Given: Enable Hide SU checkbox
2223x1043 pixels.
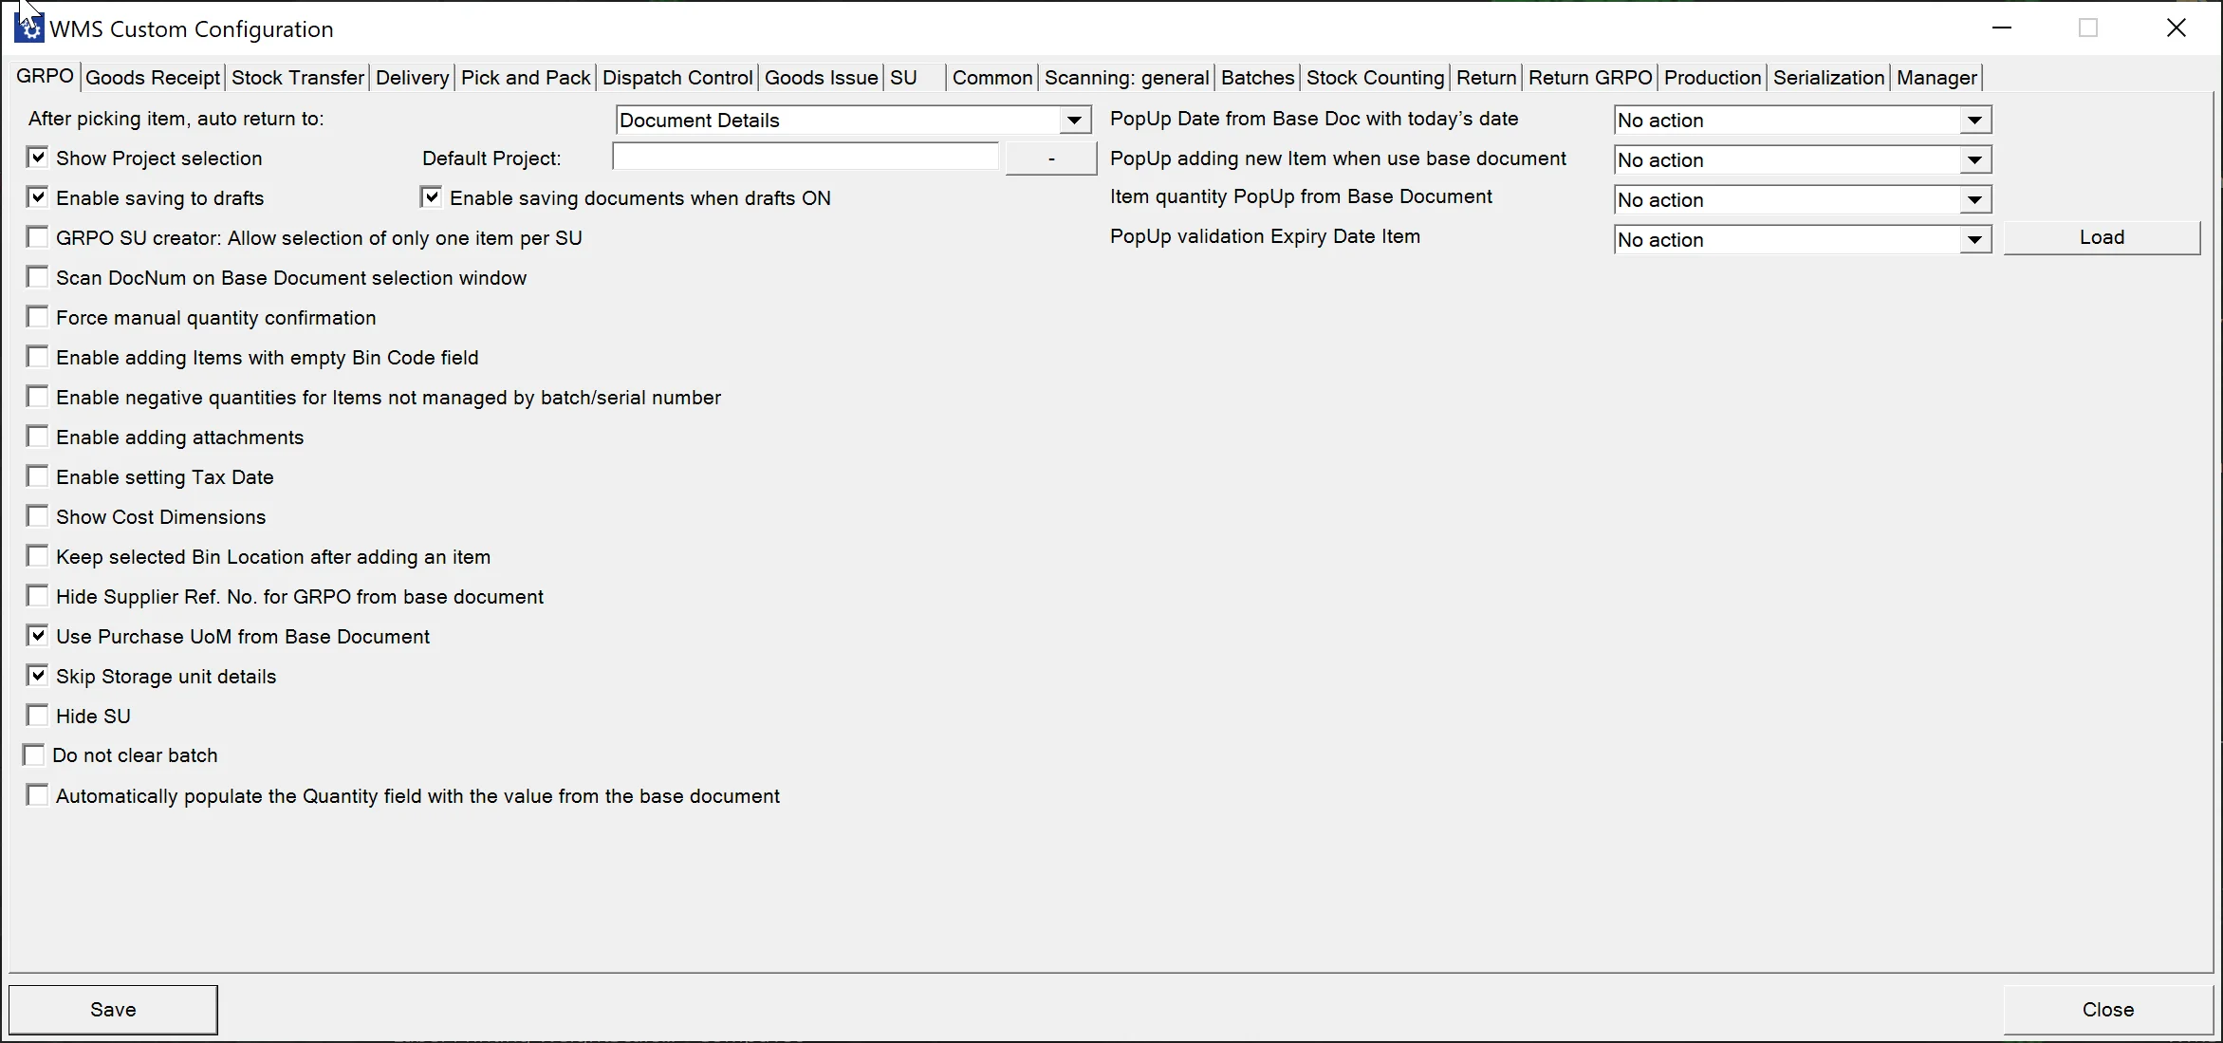Looking at the screenshot, I should click(37, 716).
